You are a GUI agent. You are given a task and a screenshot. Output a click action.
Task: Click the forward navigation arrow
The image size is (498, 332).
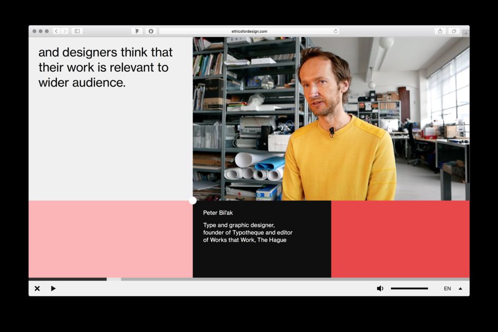coord(64,31)
